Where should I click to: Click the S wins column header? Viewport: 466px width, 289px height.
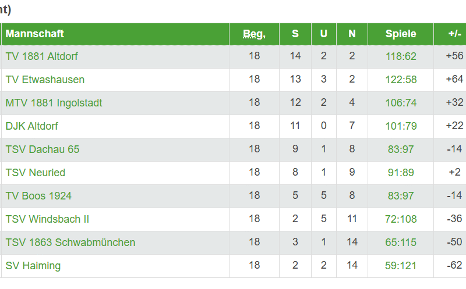pos(295,34)
